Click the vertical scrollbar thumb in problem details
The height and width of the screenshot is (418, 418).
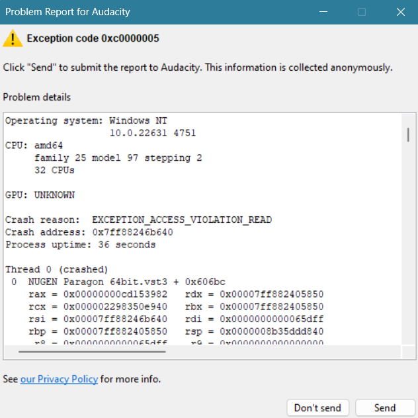tap(408, 135)
